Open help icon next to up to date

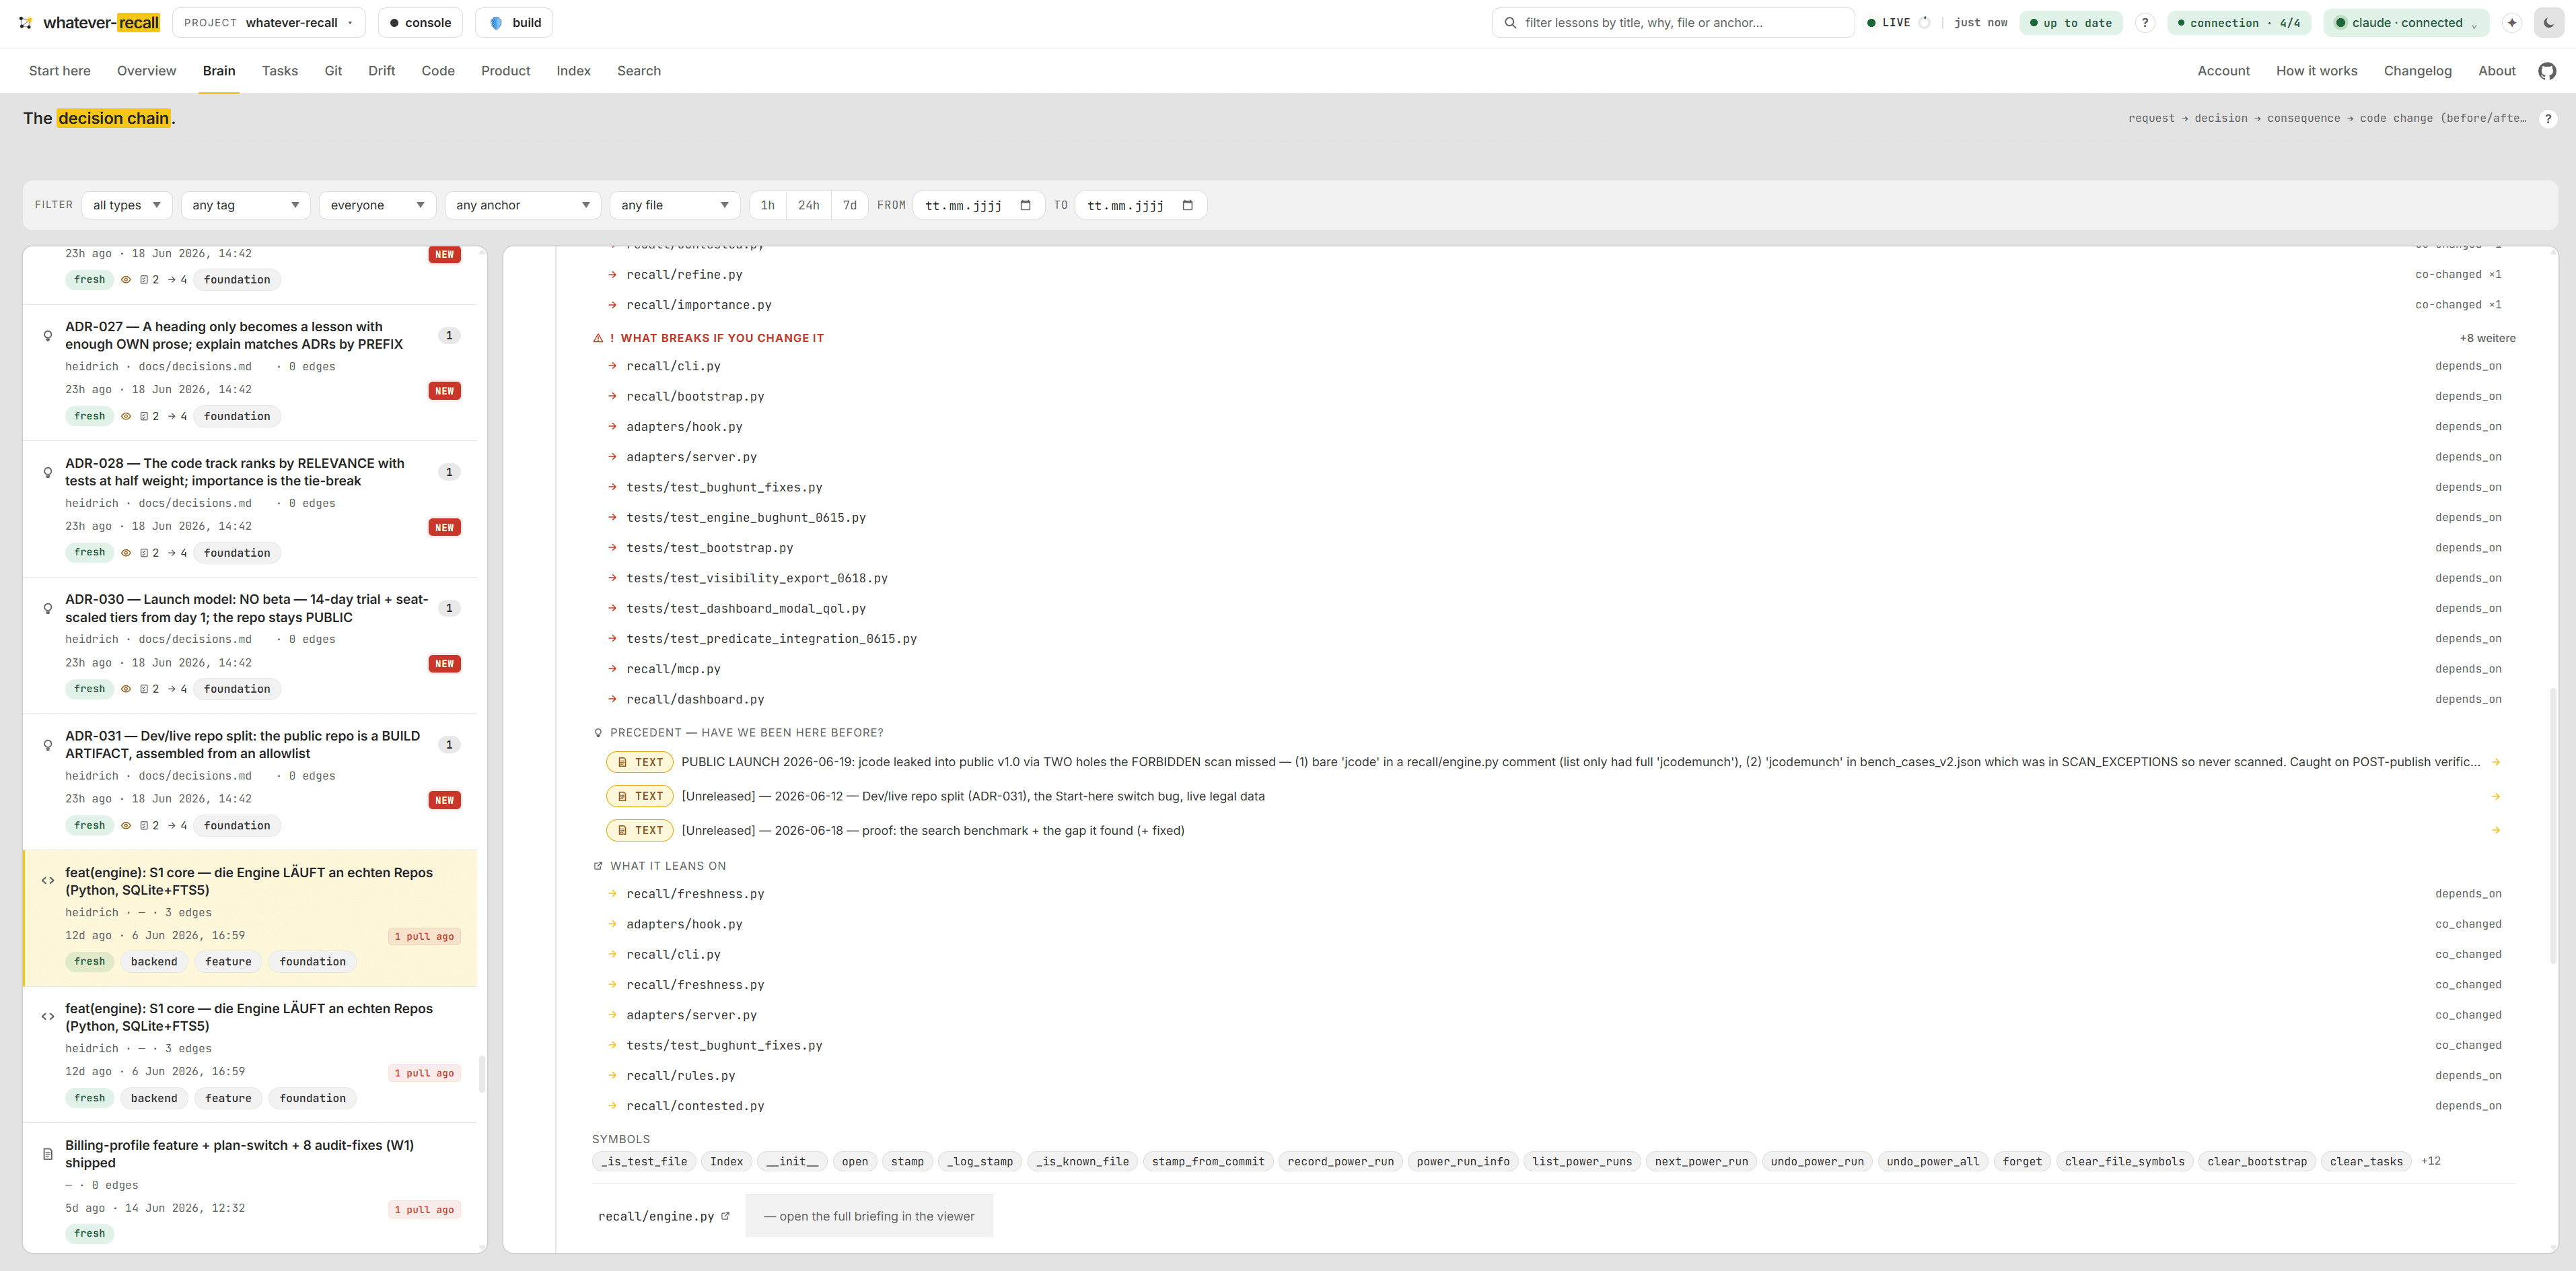[x=2144, y=22]
